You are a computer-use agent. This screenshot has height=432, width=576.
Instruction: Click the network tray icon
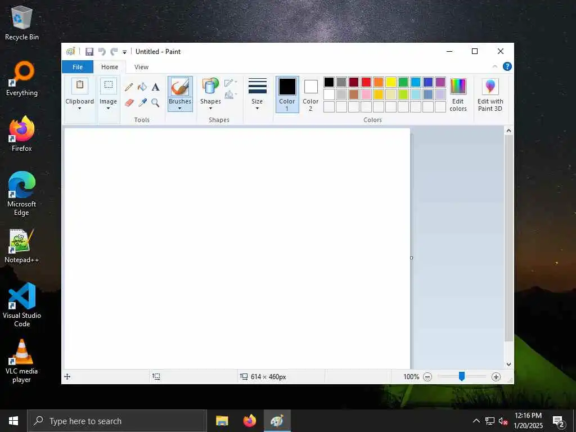click(490, 421)
